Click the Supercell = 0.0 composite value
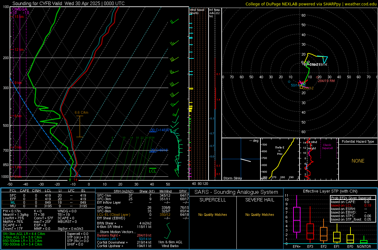The image size is (378, 250). 78,234
